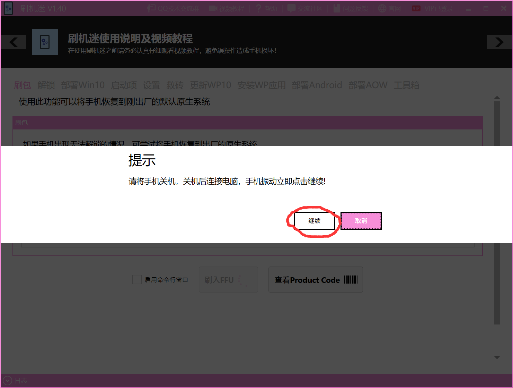Click the 查看Product Code barcode button
Viewport: 513px width, 388px height.
tap(316, 280)
